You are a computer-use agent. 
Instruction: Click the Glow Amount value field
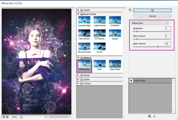168,36
